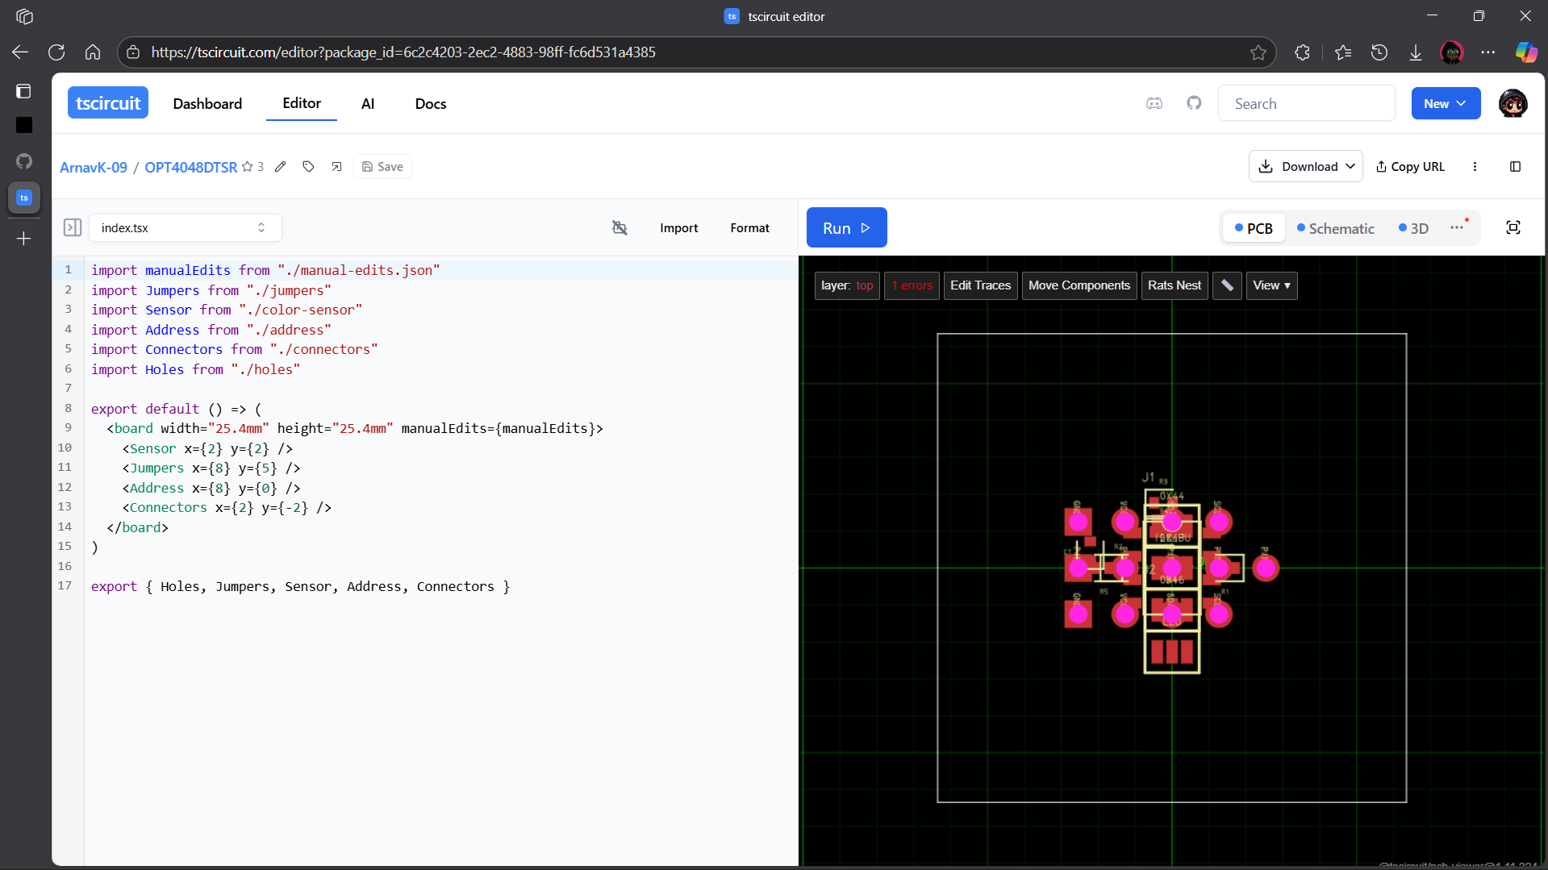
Task: Click the disabled-AI icon left of Import
Action: [620, 228]
